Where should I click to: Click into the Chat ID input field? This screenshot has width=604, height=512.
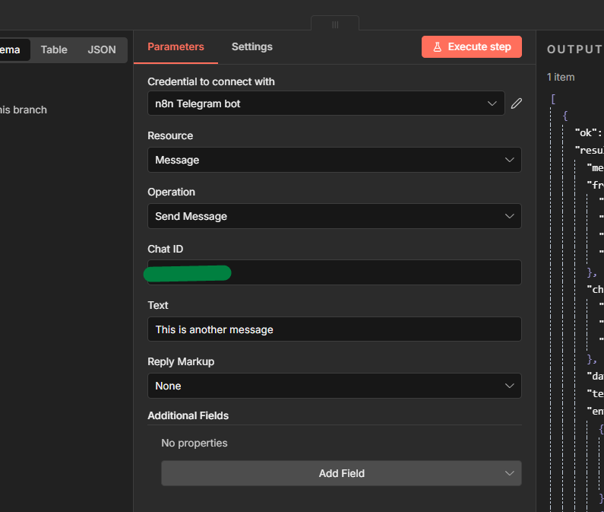click(334, 272)
